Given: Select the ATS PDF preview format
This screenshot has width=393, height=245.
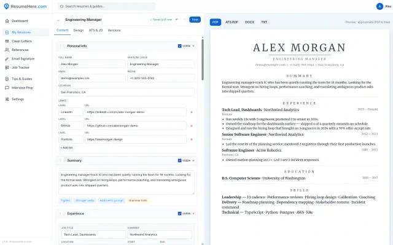Looking at the screenshot, I should tap(232, 22).
